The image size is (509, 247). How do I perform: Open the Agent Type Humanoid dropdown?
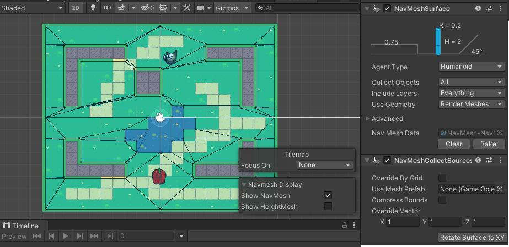(472, 67)
